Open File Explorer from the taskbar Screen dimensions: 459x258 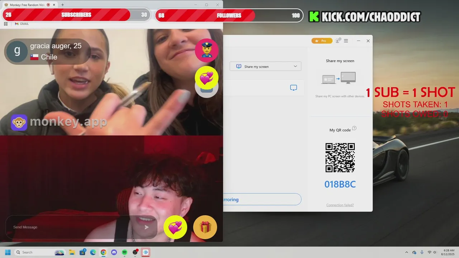[x=72, y=252]
